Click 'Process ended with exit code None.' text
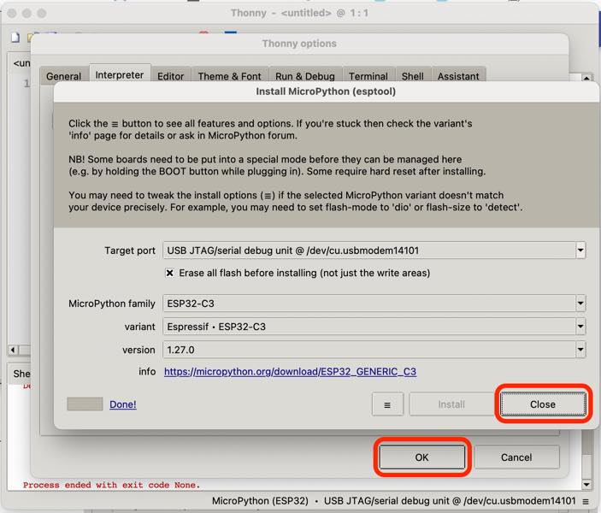 111,485
